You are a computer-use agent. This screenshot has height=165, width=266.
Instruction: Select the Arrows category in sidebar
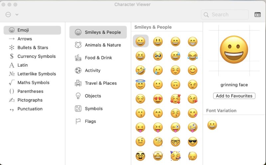tap(25, 39)
